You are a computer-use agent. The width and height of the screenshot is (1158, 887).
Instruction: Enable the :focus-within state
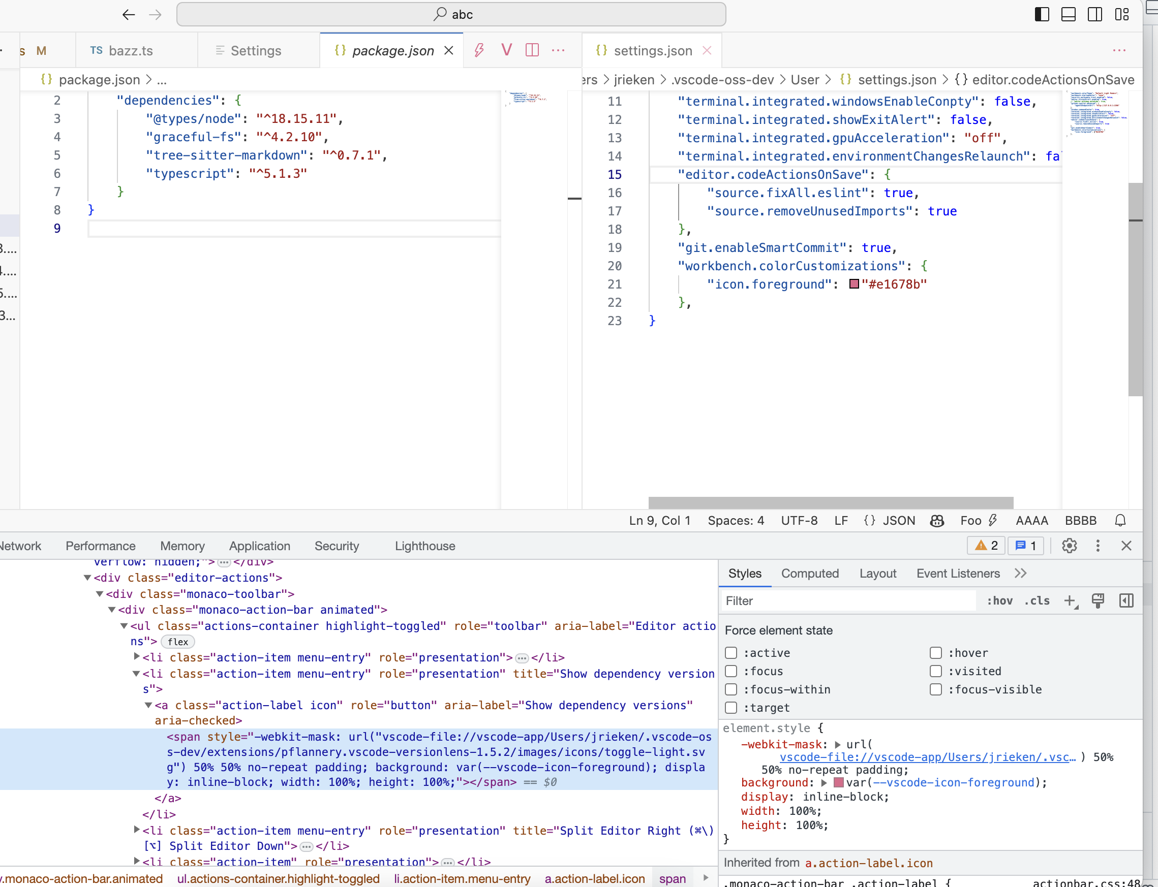pos(731,689)
